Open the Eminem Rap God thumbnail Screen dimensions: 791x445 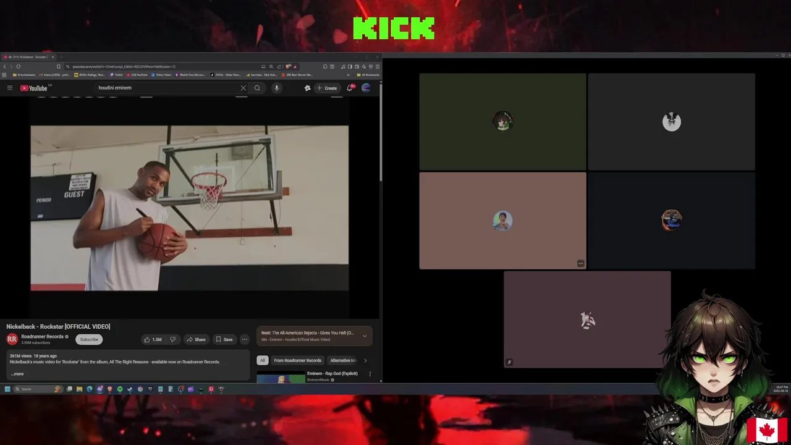point(281,377)
